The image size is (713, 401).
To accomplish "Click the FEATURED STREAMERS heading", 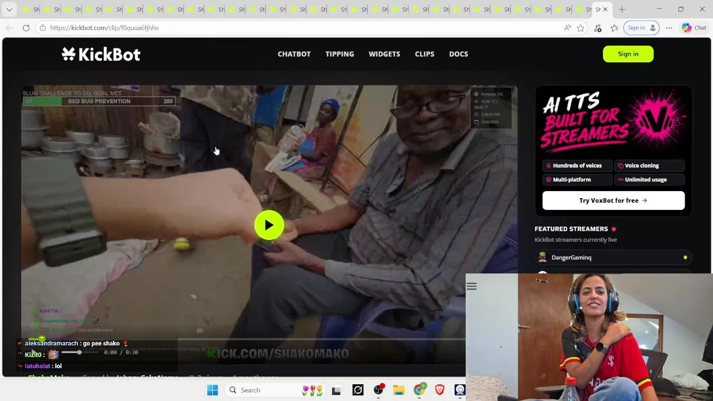I will [571, 229].
